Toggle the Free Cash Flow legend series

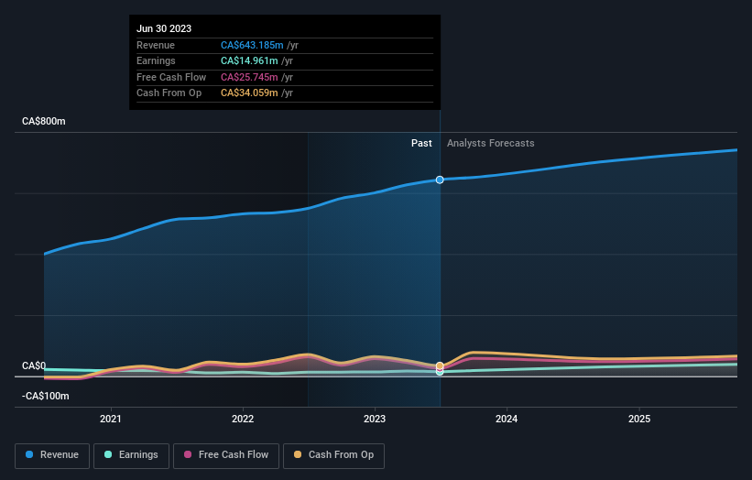coord(226,455)
